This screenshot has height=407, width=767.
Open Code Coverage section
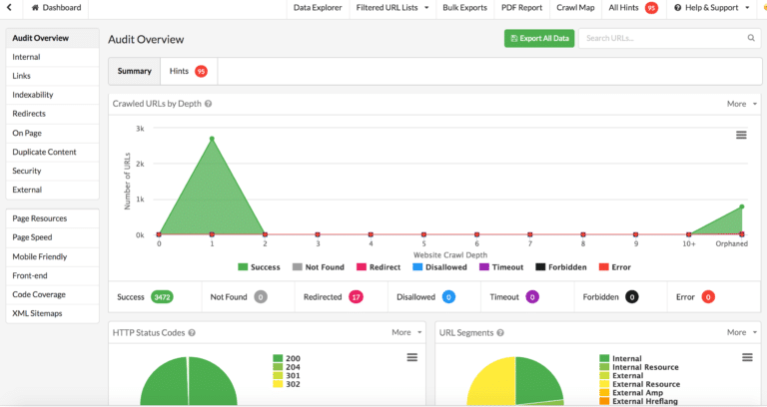pyautogui.click(x=52, y=294)
